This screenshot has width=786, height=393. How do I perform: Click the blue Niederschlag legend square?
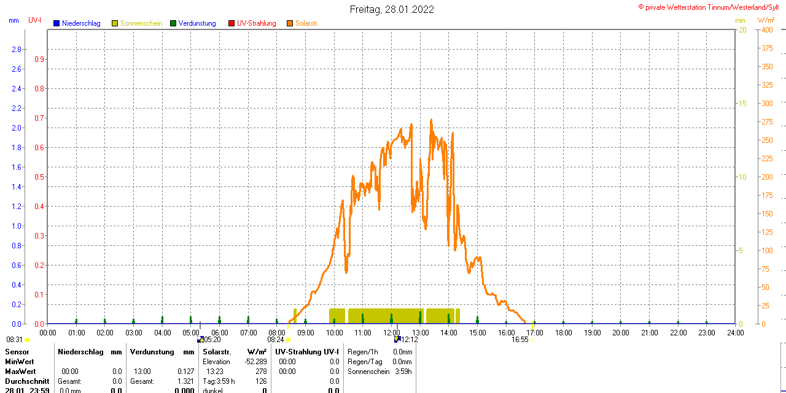tap(56, 23)
